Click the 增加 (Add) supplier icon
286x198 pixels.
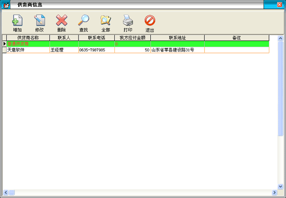tap(17, 20)
